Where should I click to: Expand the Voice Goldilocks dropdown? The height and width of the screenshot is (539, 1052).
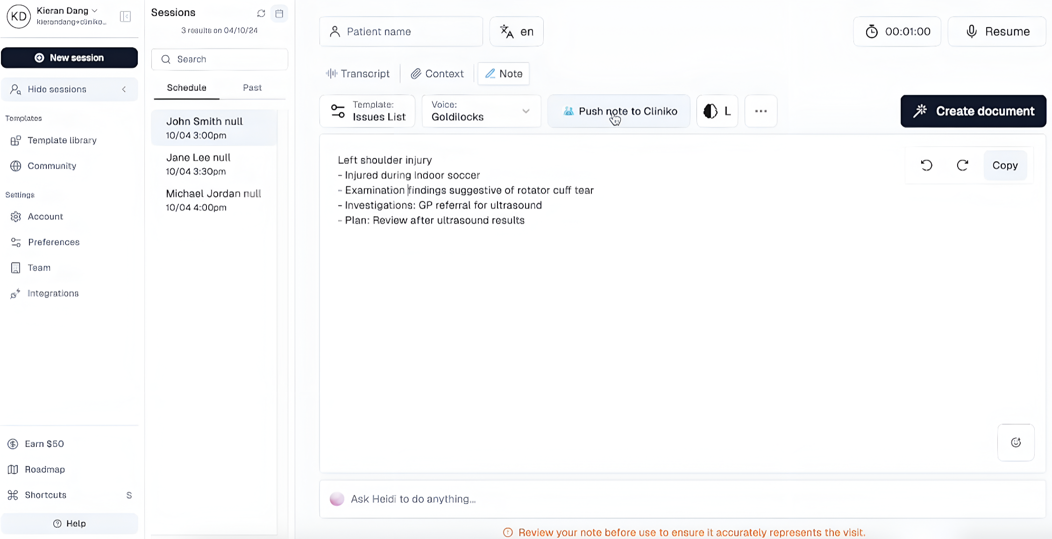[x=481, y=111]
